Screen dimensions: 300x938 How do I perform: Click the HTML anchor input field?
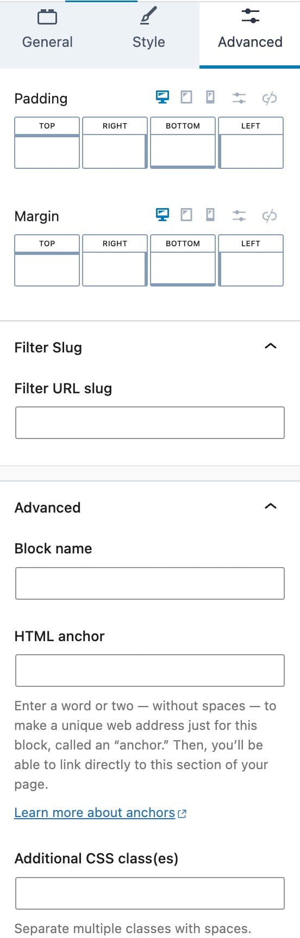(x=150, y=671)
